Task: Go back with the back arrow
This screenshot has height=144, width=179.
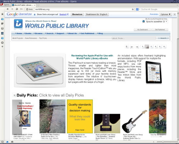Action: 8,9
